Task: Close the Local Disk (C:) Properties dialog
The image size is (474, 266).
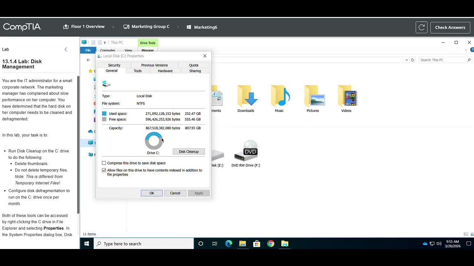Action: point(205,56)
